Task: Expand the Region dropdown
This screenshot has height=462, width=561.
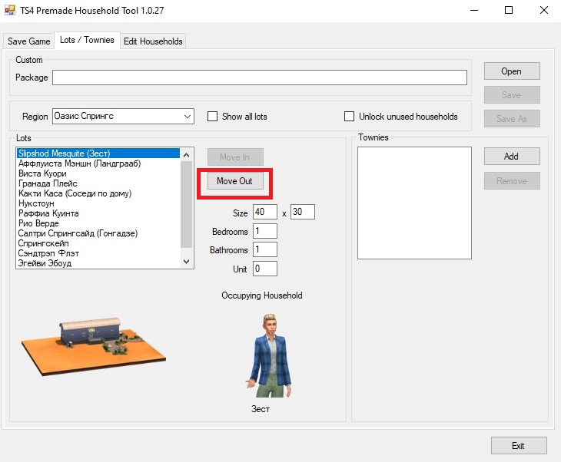Action: coord(188,117)
